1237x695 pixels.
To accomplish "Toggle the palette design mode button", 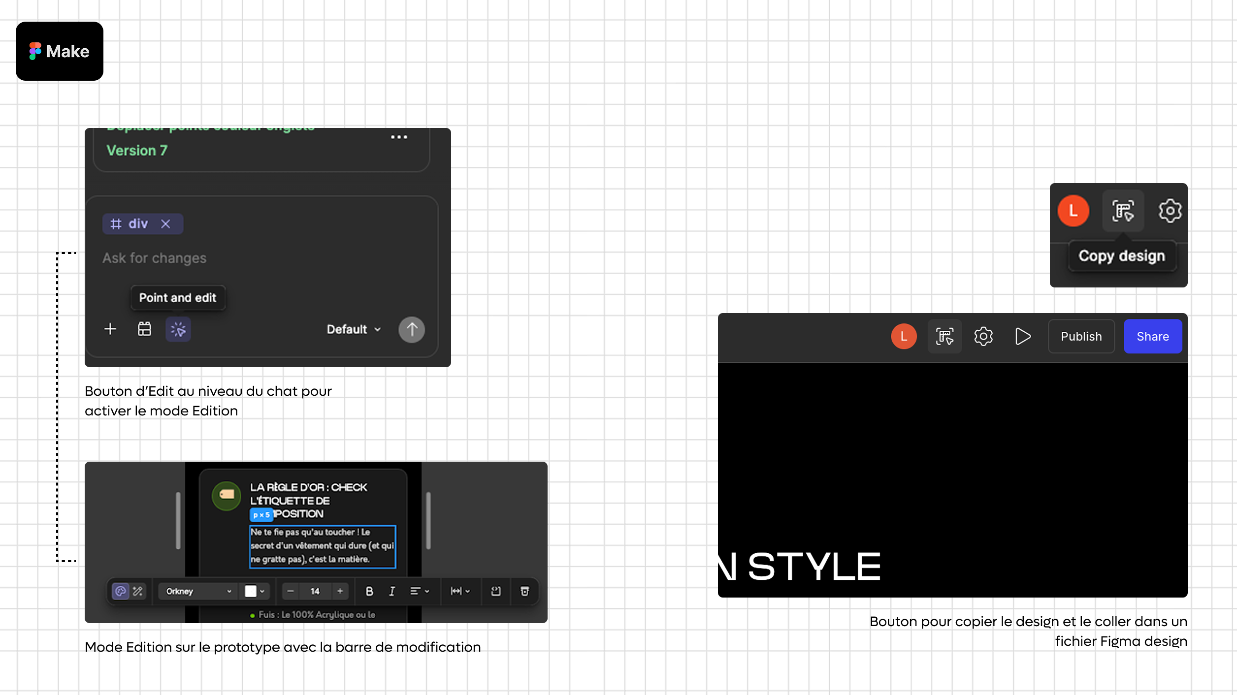I will coord(121,591).
